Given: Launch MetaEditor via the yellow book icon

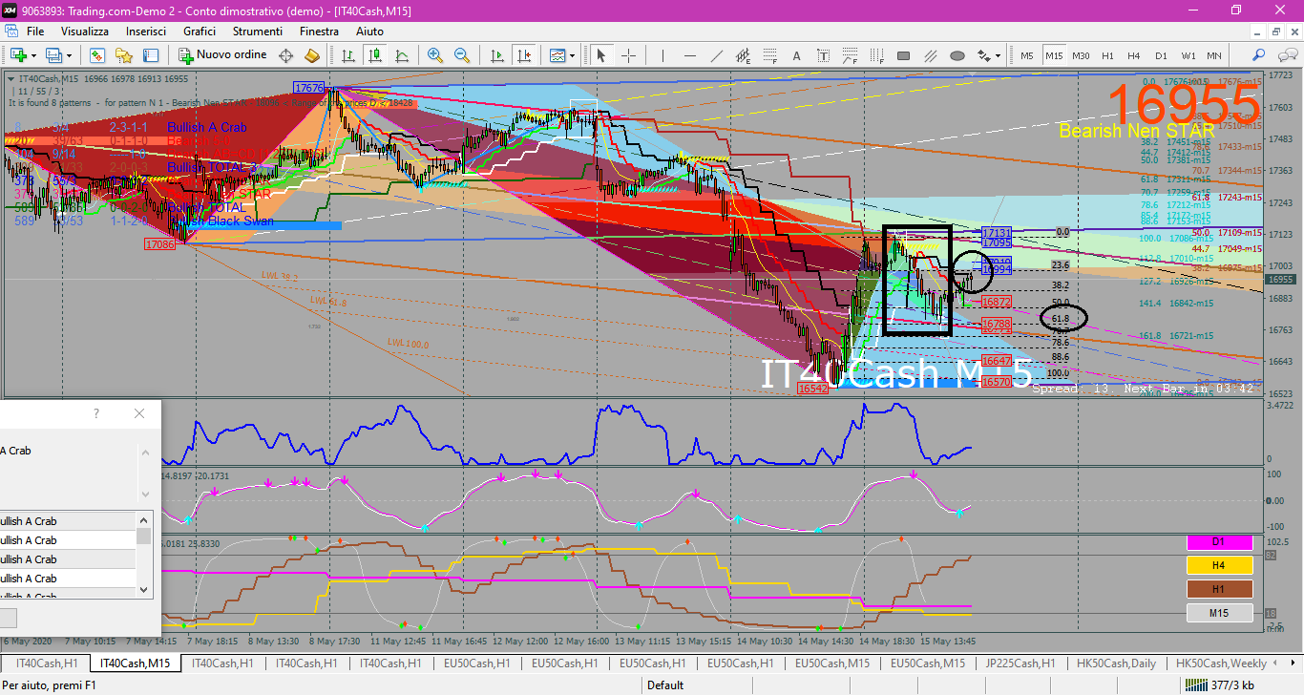Looking at the screenshot, I should (x=312, y=55).
